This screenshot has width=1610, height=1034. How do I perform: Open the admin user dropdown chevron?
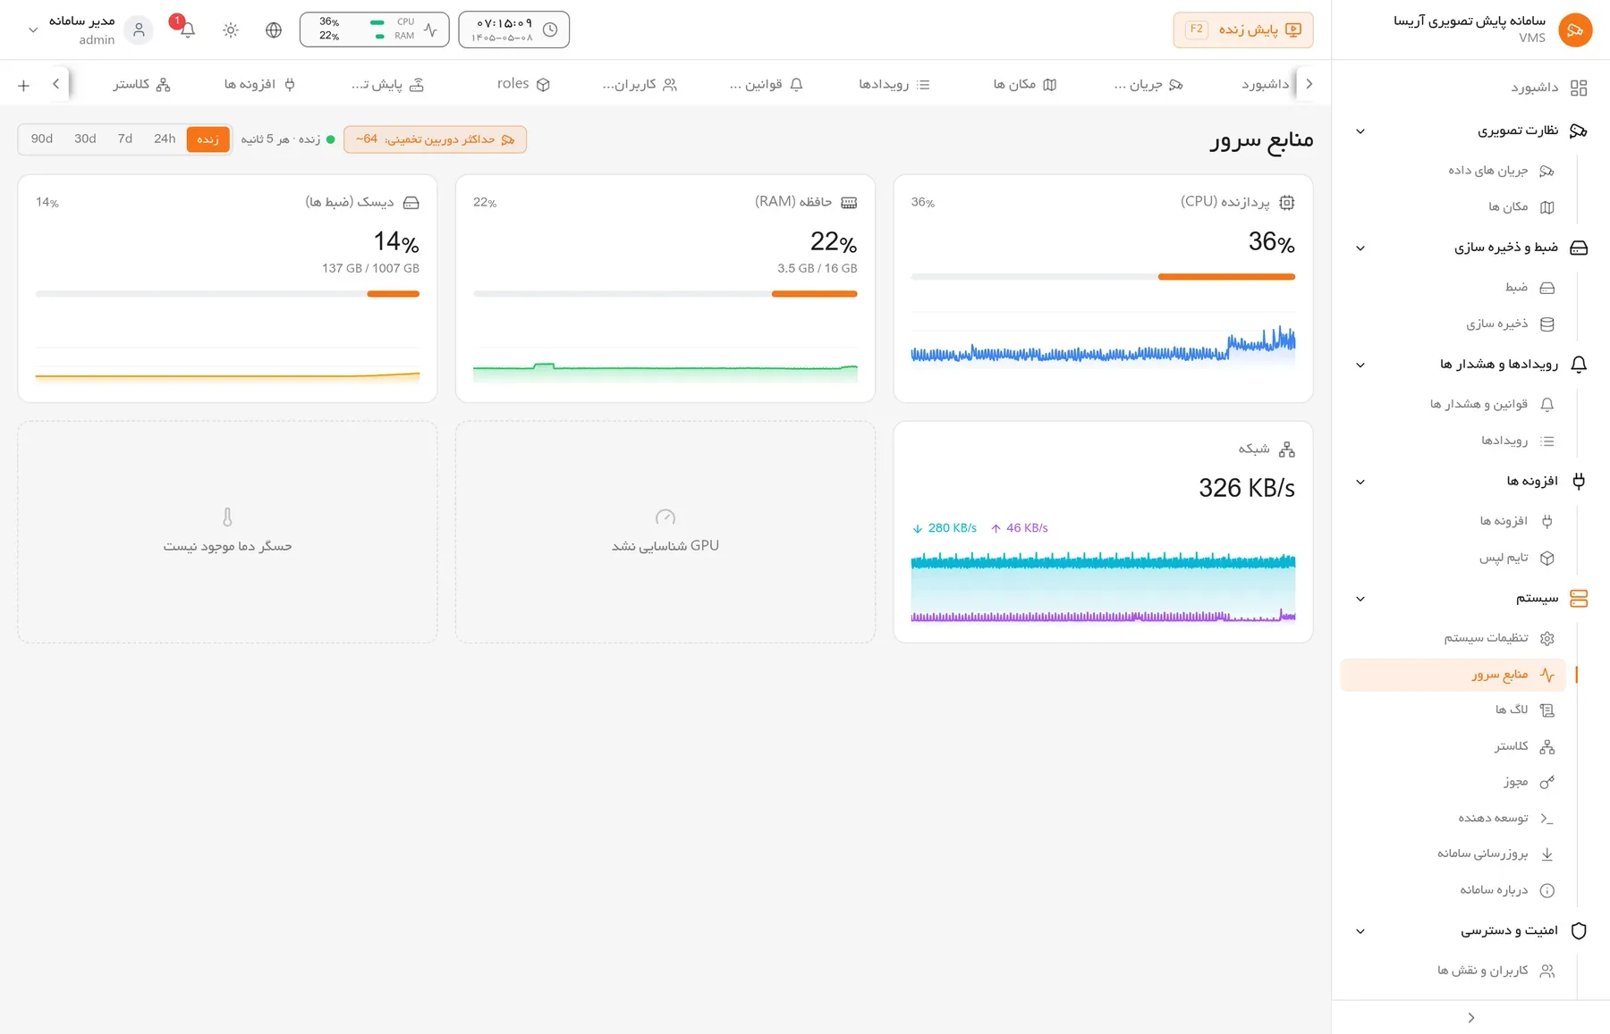pos(33,29)
